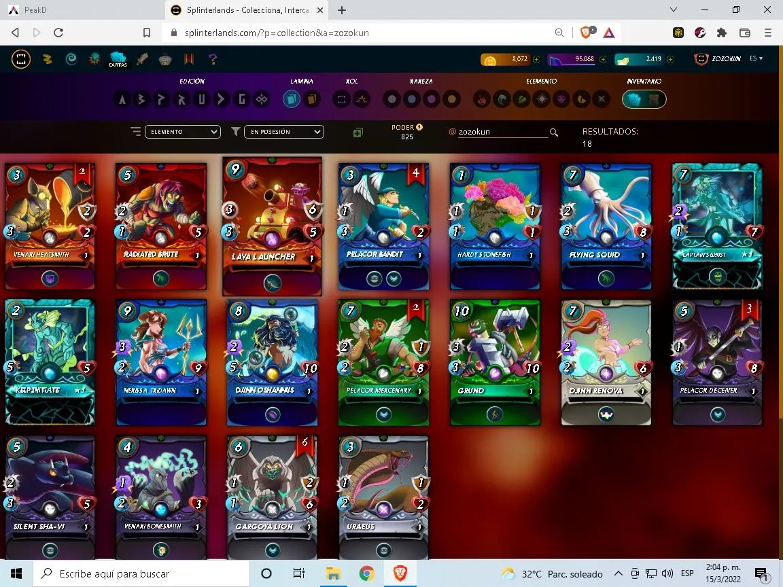Image resolution: width=783 pixels, height=587 pixels.
Task: Filter by Earth leaf element icon
Action: pyautogui.click(x=522, y=99)
